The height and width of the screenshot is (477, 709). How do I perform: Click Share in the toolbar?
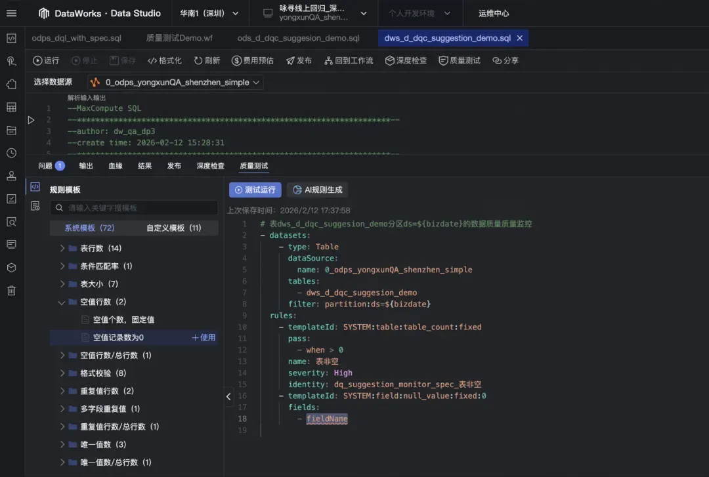coord(505,60)
